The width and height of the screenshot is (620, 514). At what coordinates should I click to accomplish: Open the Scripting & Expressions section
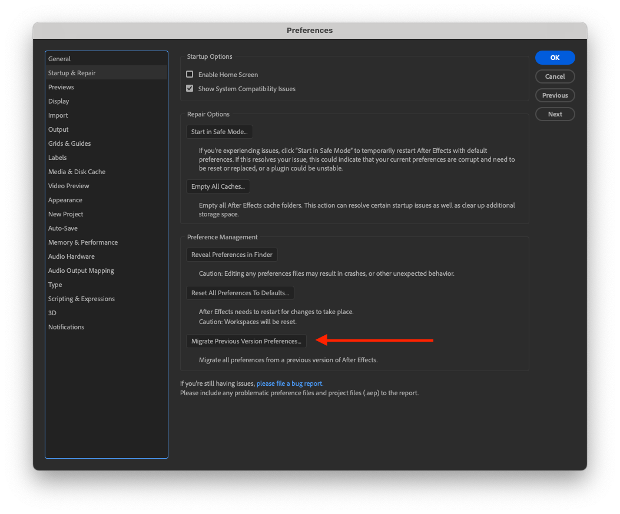81,298
